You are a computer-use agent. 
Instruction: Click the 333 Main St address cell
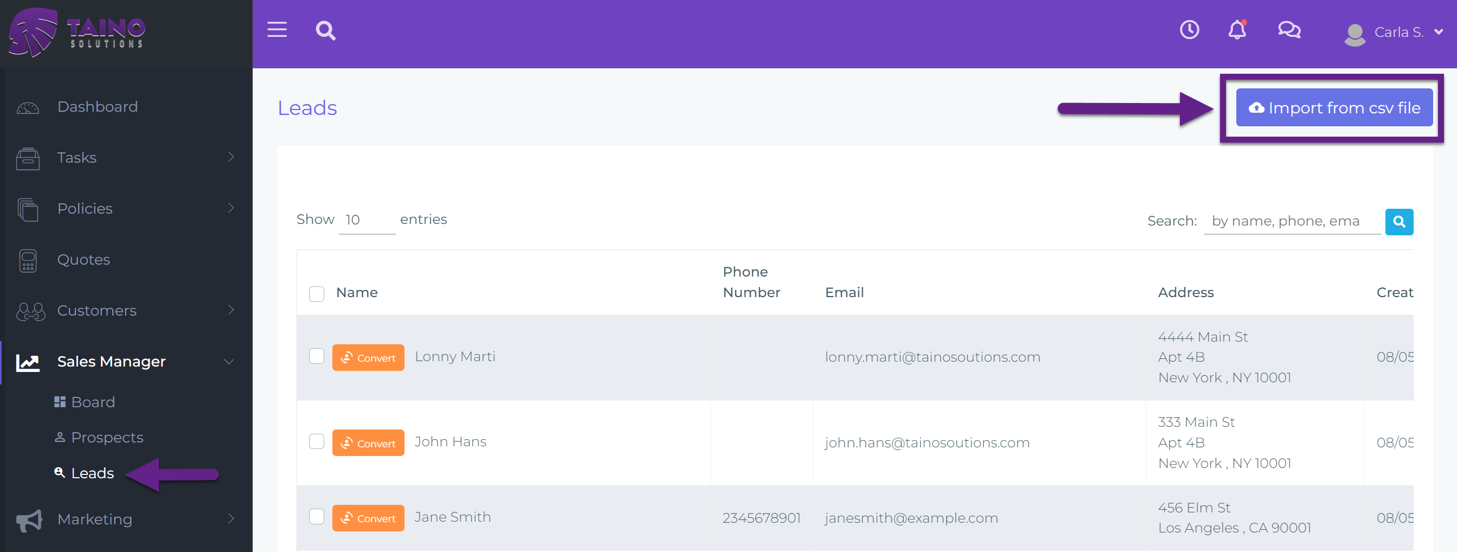click(x=1224, y=443)
